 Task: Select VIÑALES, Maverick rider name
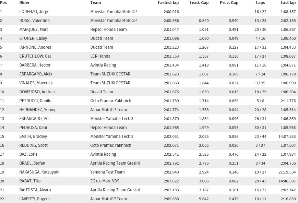coord(36,83)
